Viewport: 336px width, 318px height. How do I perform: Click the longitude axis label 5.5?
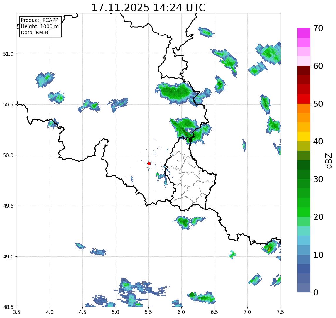[149, 312]
